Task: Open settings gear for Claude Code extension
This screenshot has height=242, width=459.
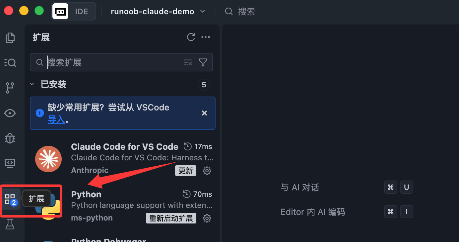Action: tap(207, 171)
